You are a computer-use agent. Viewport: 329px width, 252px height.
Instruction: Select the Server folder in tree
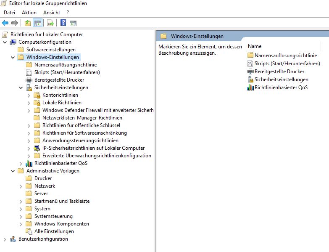[x=41, y=194]
